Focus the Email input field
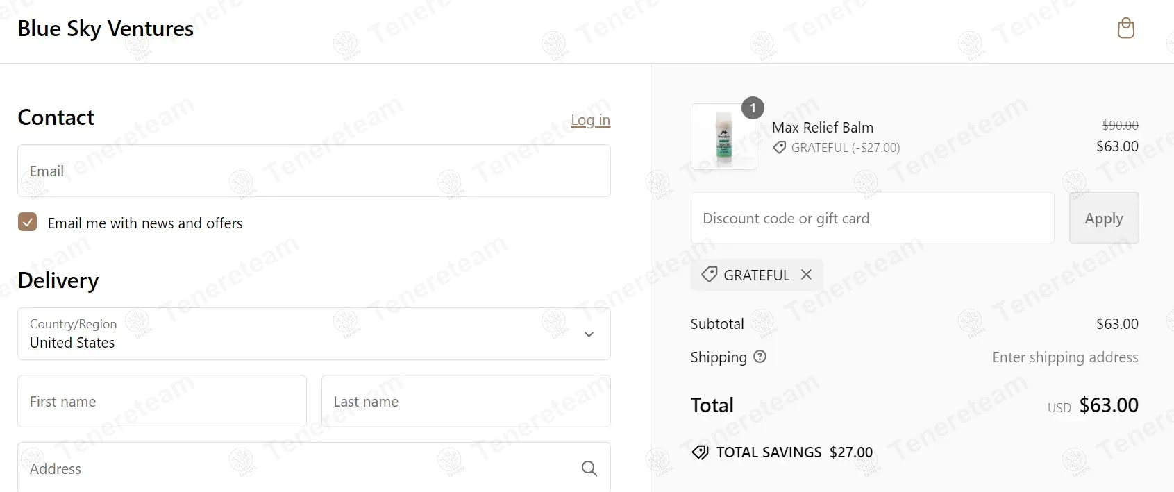 (x=314, y=171)
